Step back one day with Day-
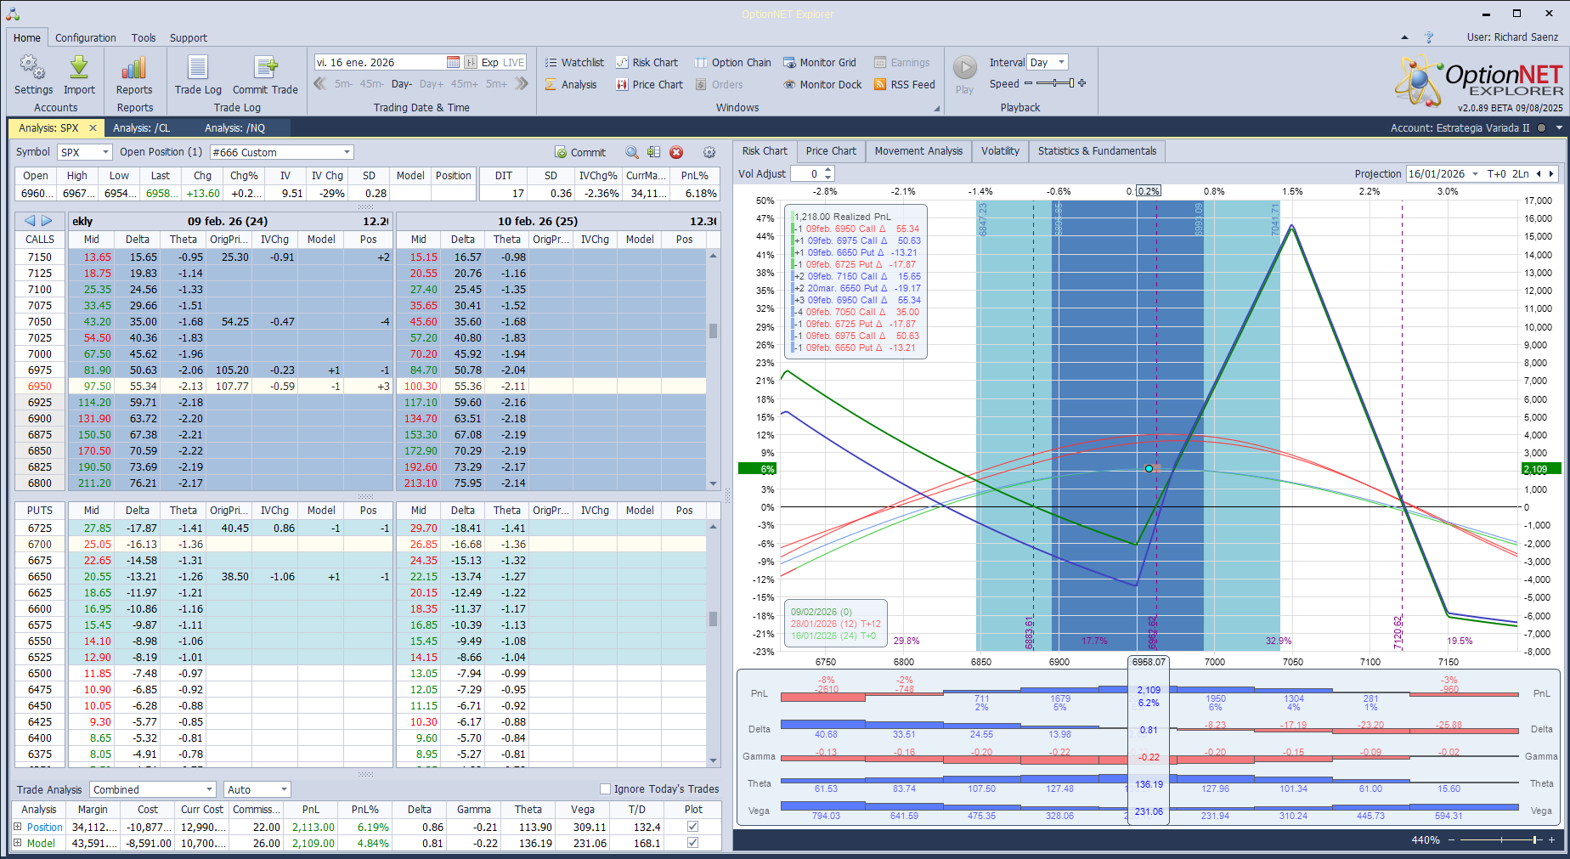The height and width of the screenshot is (859, 1570). [402, 84]
